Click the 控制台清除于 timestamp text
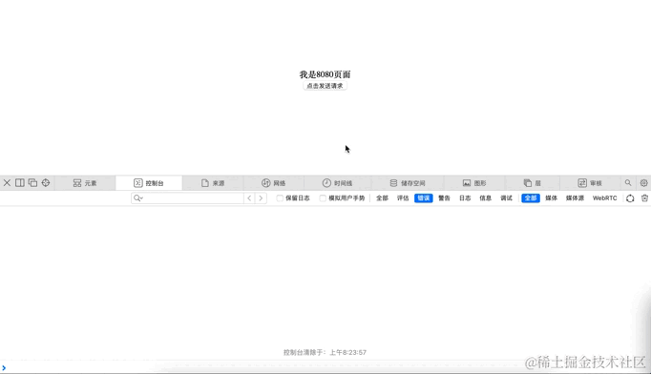651x374 pixels. pyautogui.click(x=325, y=352)
